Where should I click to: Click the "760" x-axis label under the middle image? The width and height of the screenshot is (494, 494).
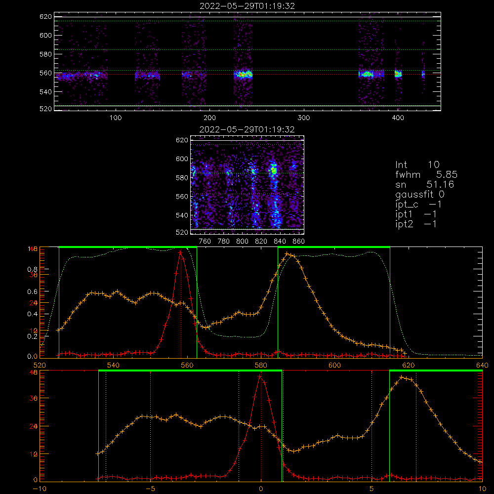tap(205, 242)
